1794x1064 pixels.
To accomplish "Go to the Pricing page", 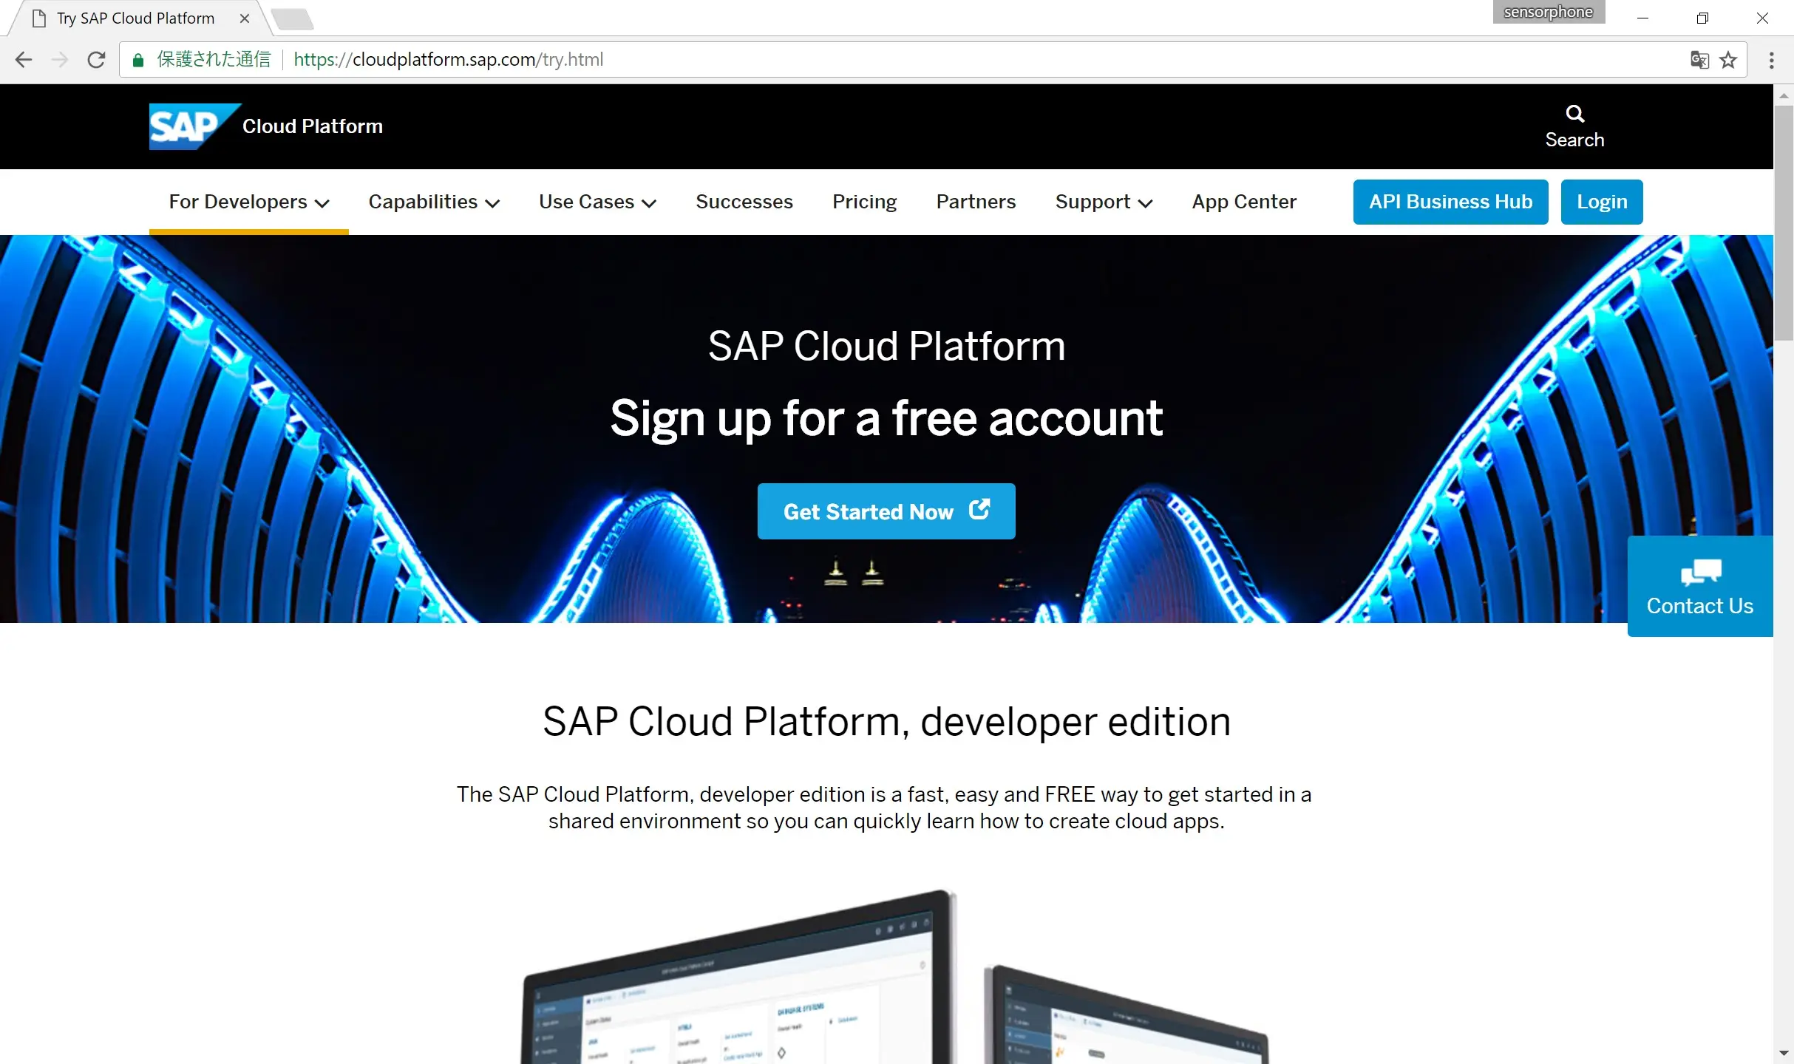I will tap(864, 202).
